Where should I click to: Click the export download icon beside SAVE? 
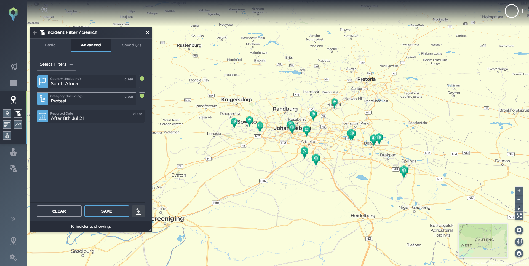[138, 211]
